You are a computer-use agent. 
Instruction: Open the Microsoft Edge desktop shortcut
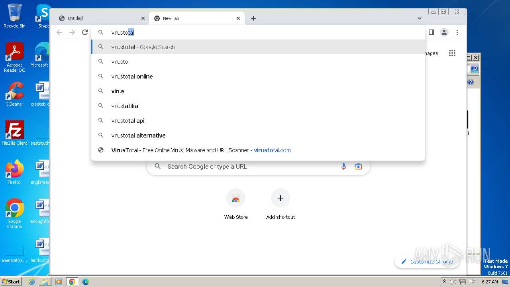coord(40,55)
